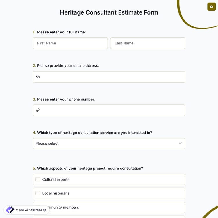Click the heritage project aspects question label
Image resolution: width=218 pixels, height=218 pixels.
(90, 169)
